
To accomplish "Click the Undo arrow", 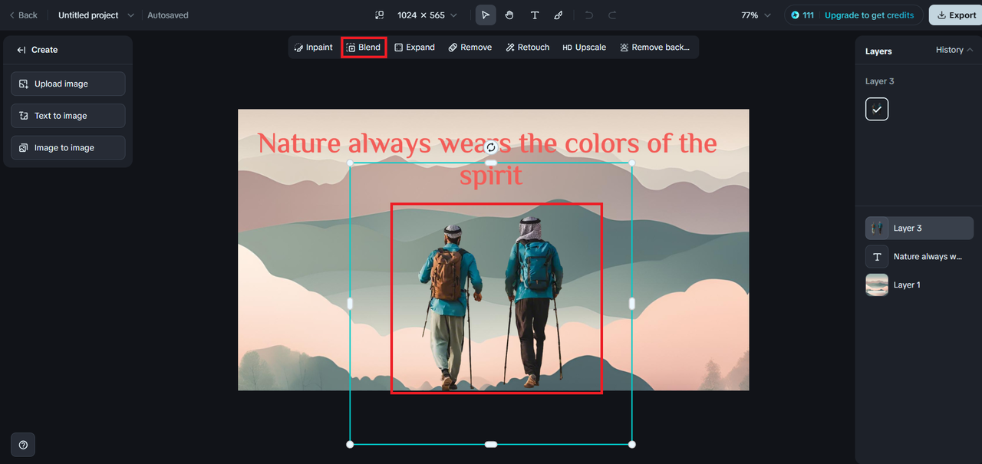I will (x=588, y=15).
